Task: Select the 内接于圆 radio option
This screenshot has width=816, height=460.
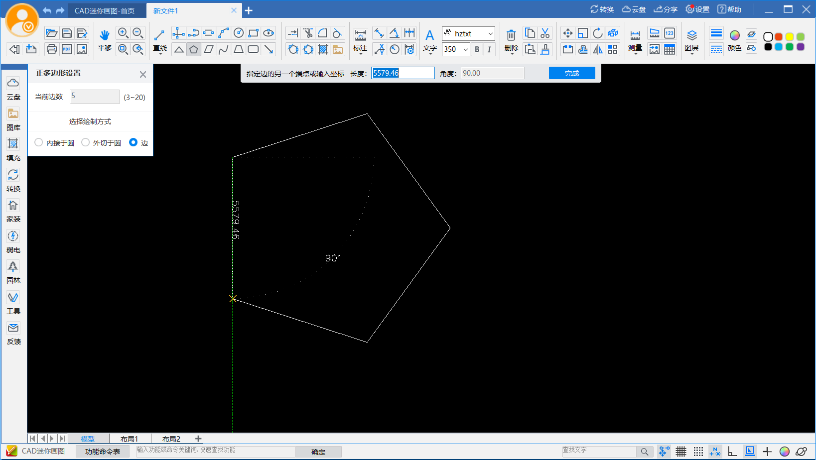Action: (x=39, y=142)
